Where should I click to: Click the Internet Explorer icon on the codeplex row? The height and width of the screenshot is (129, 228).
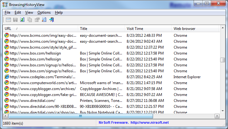(7, 77)
